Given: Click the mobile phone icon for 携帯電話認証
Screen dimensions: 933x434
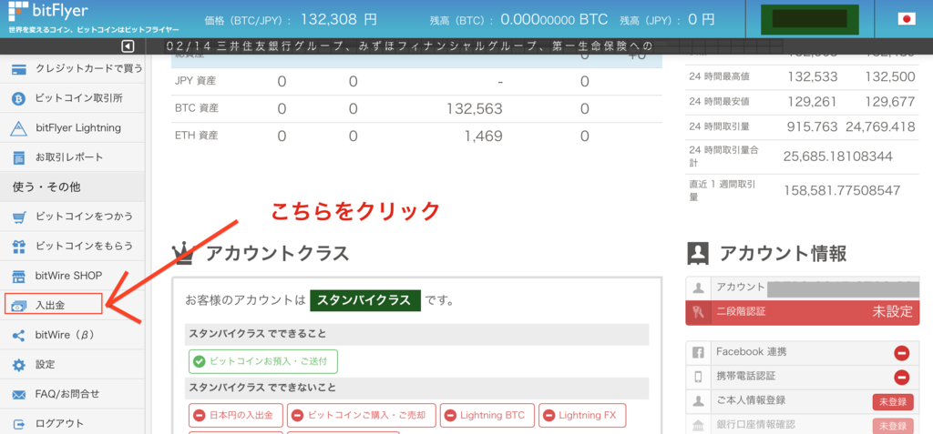Looking at the screenshot, I should pyautogui.click(x=699, y=377).
